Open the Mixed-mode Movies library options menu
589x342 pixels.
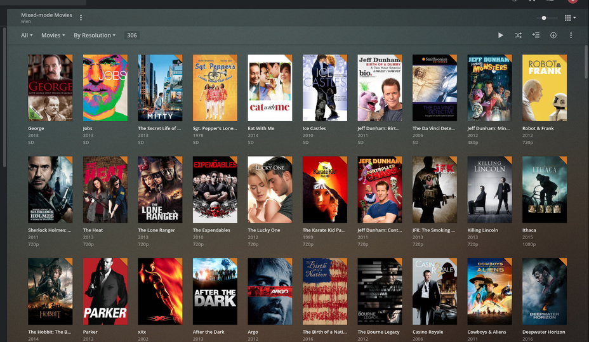point(81,17)
